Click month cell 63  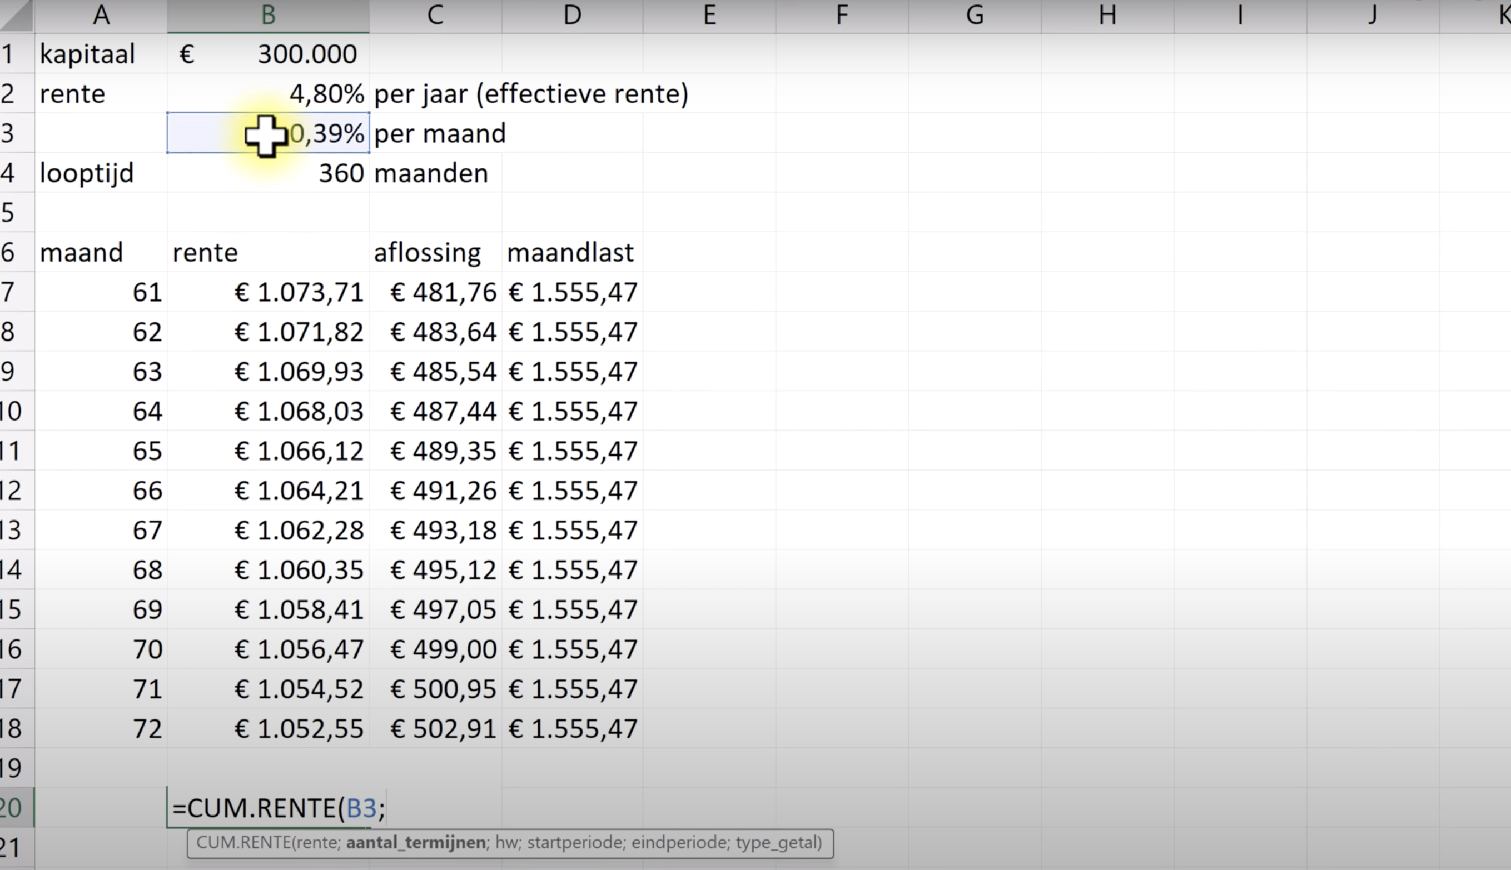[101, 371]
